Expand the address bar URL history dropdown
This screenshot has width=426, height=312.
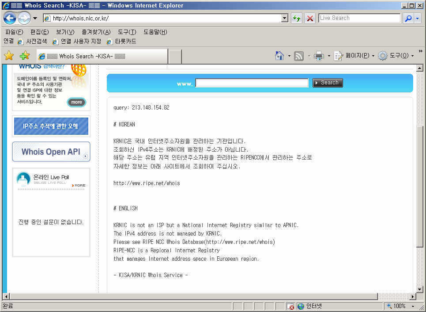(x=284, y=18)
